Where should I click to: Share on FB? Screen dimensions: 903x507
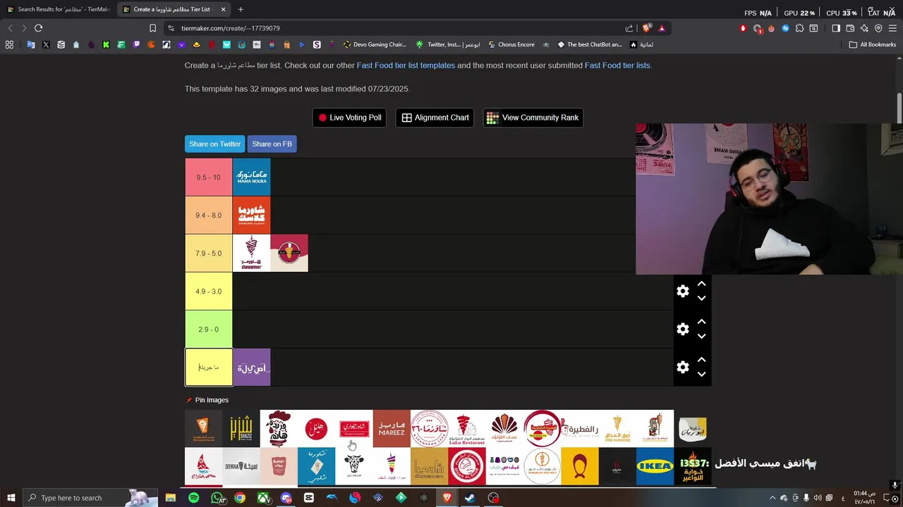click(272, 144)
